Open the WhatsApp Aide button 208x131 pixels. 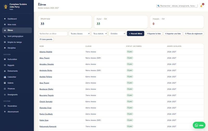point(199,125)
